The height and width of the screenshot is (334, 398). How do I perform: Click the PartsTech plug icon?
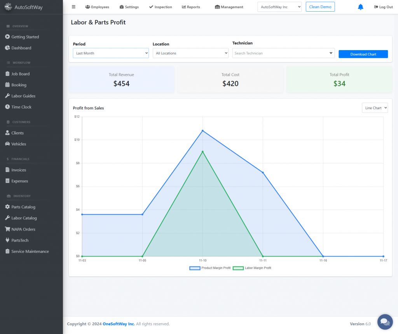7,240
